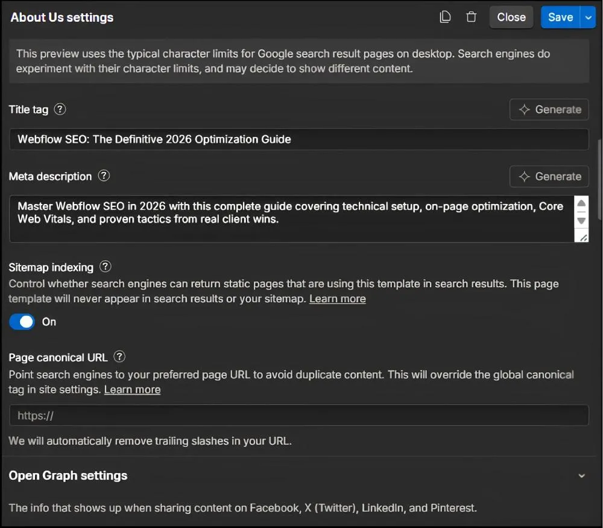
Task: Open Sitemap indexing help icon
Action: (x=106, y=267)
